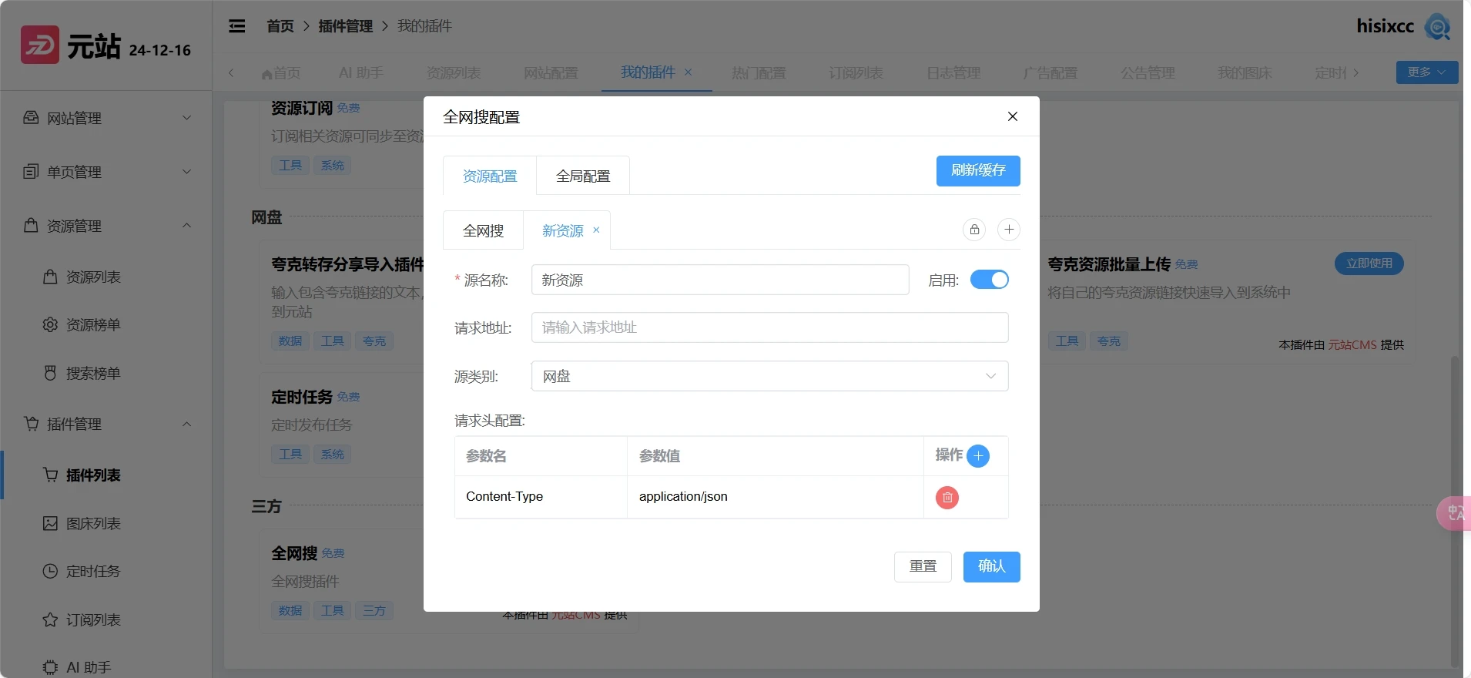The width and height of the screenshot is (1471, 678).
Task: Switch to the 全局配置 tab
Action: tap(583, 176)
